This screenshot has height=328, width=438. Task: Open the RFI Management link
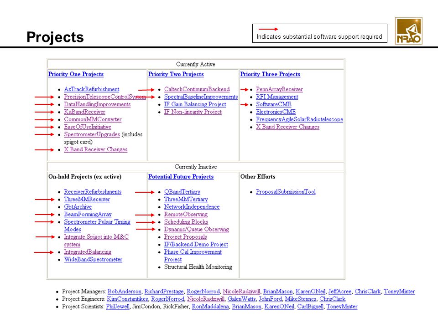click(x=277, y=97)
